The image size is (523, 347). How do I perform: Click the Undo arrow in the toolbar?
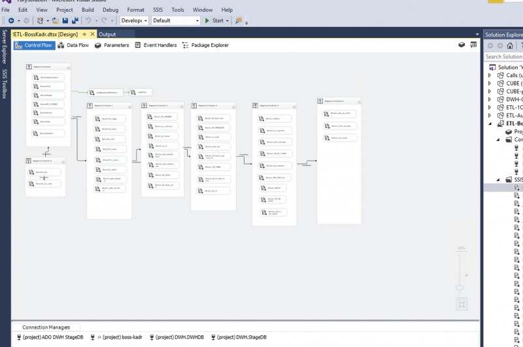point(88,21)
